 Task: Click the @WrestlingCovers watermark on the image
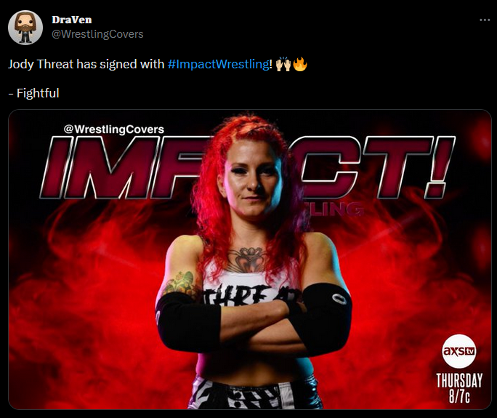pos(114,129)
